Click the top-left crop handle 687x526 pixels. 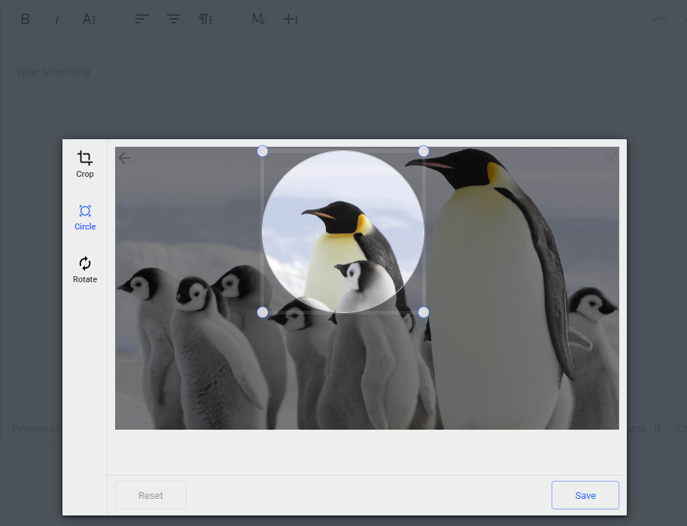[x=263, y=151]
